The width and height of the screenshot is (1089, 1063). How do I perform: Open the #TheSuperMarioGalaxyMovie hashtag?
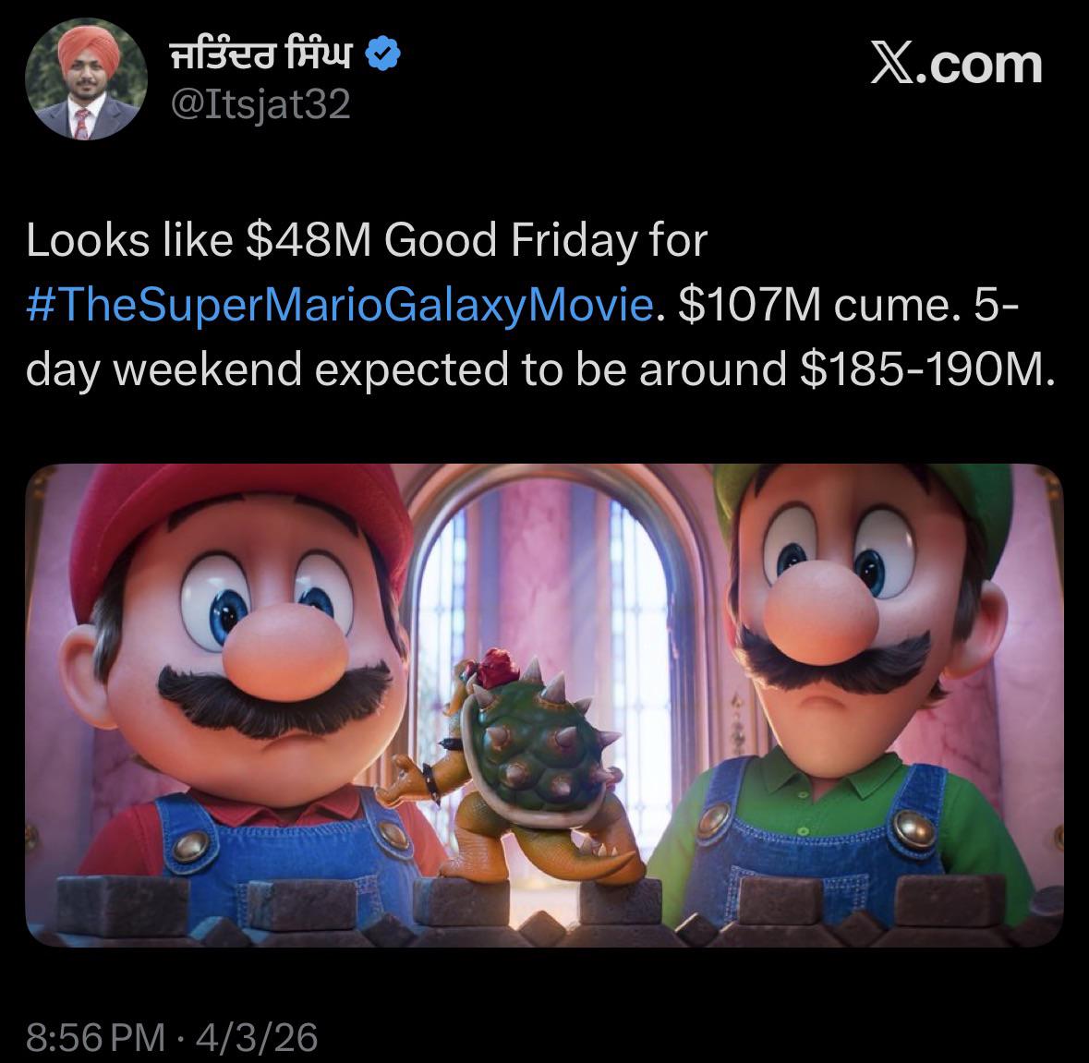[340, 304]
